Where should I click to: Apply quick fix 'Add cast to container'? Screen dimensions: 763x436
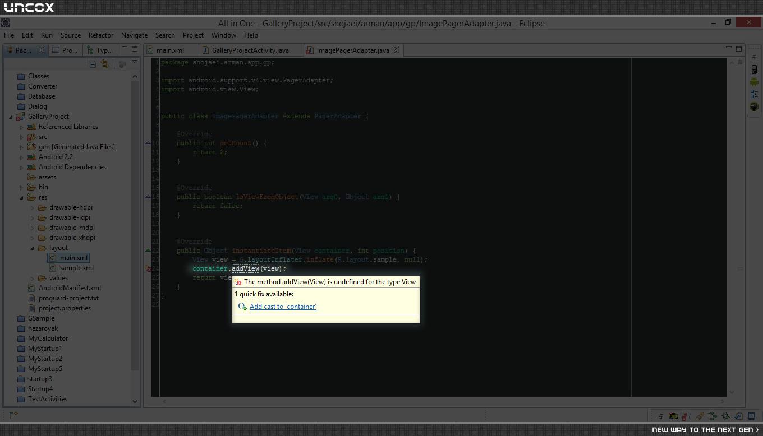[x=283, y=307]
